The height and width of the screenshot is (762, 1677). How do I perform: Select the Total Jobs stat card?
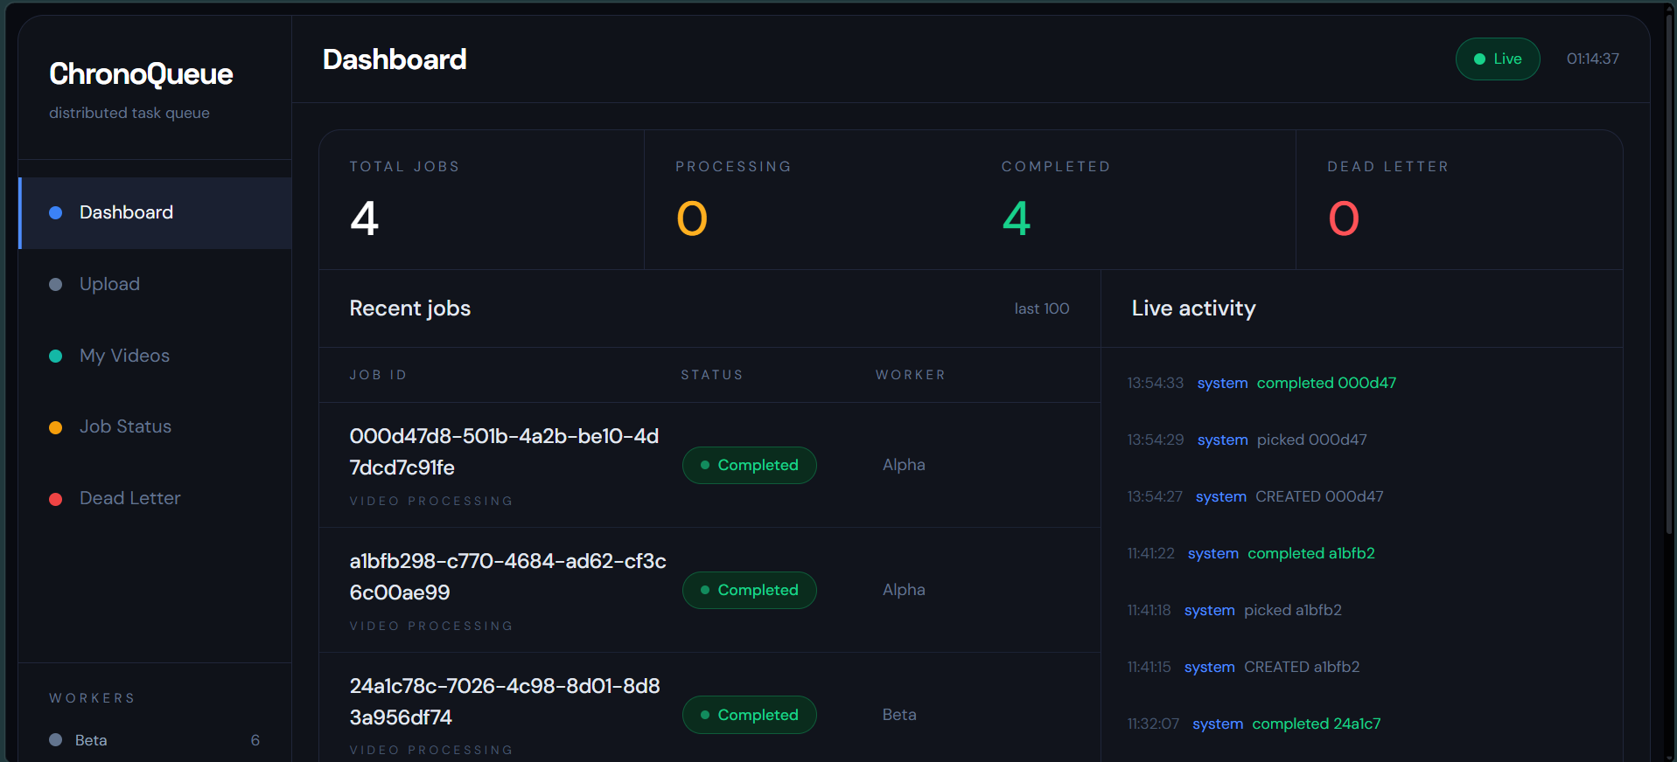pos(482,200)
